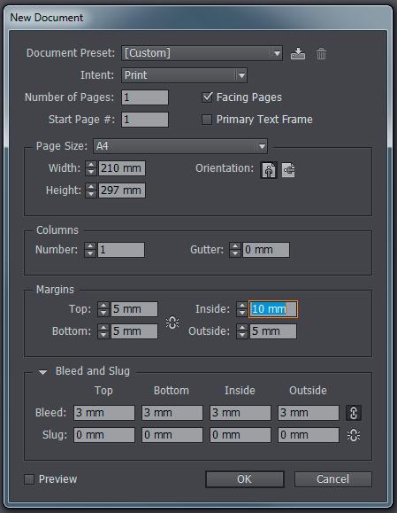Enable Primary Text Frame checkbox

click(207, 120)
